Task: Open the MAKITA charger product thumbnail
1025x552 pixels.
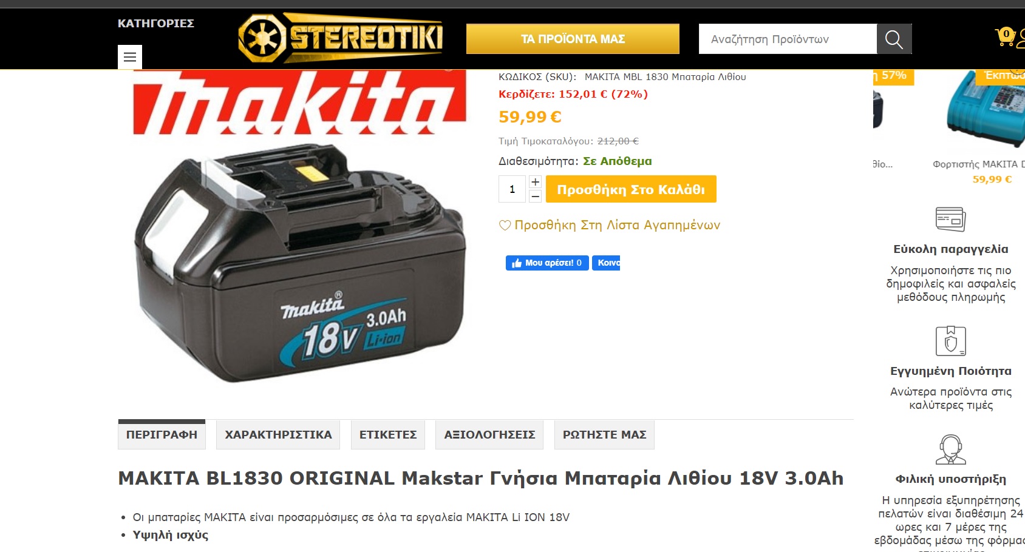Action: point(985,109)
